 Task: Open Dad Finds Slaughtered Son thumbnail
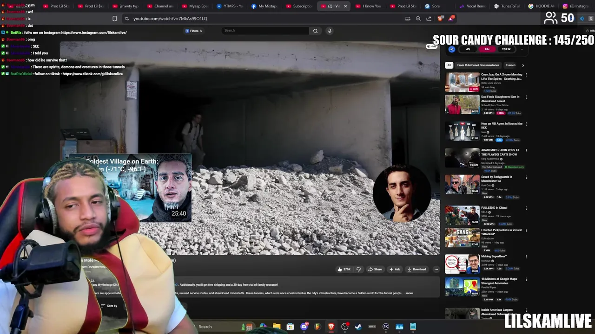point(462,104)
